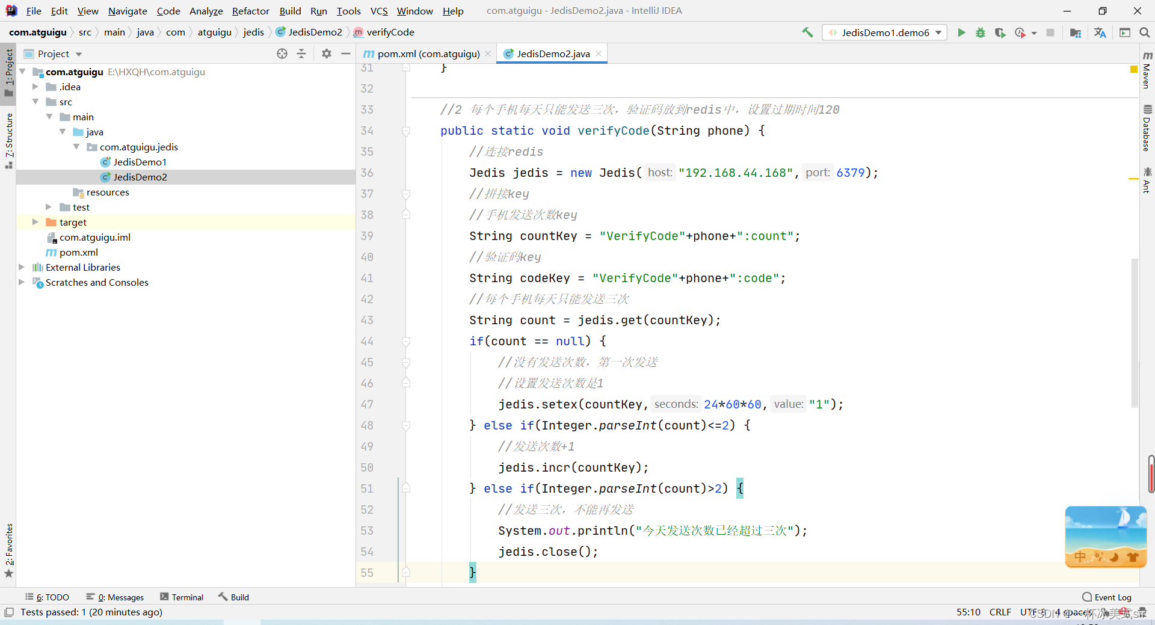The height and width of the screenshot is (625, 1155).
Task: Click the Build project hammer icon
Action: click(x=807, y=32)
